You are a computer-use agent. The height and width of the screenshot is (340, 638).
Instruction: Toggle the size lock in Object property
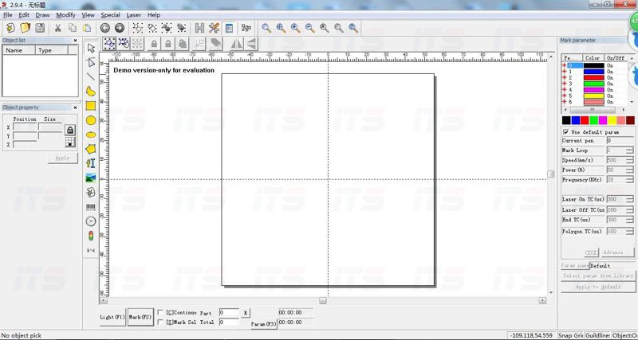(70, 130)
